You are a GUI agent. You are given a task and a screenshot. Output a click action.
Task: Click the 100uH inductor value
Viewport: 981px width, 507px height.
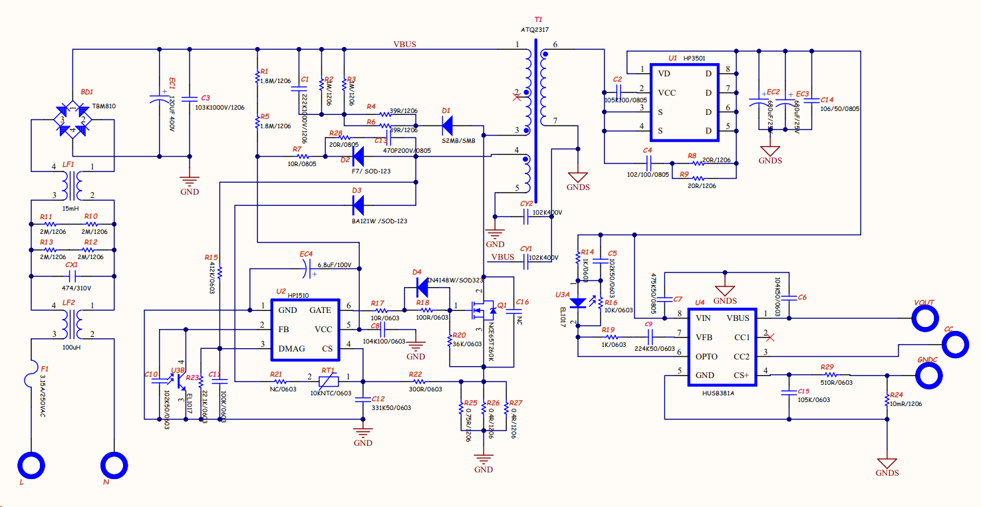coord(71,347)
